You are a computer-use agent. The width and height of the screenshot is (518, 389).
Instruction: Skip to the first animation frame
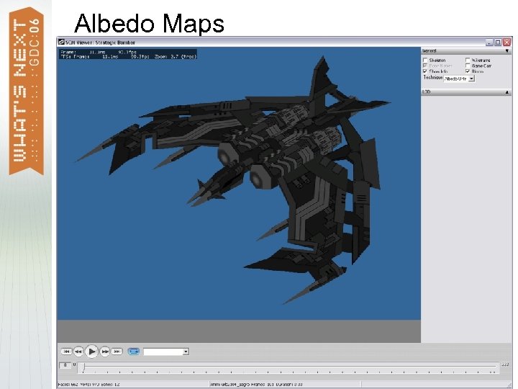(66, 352)
